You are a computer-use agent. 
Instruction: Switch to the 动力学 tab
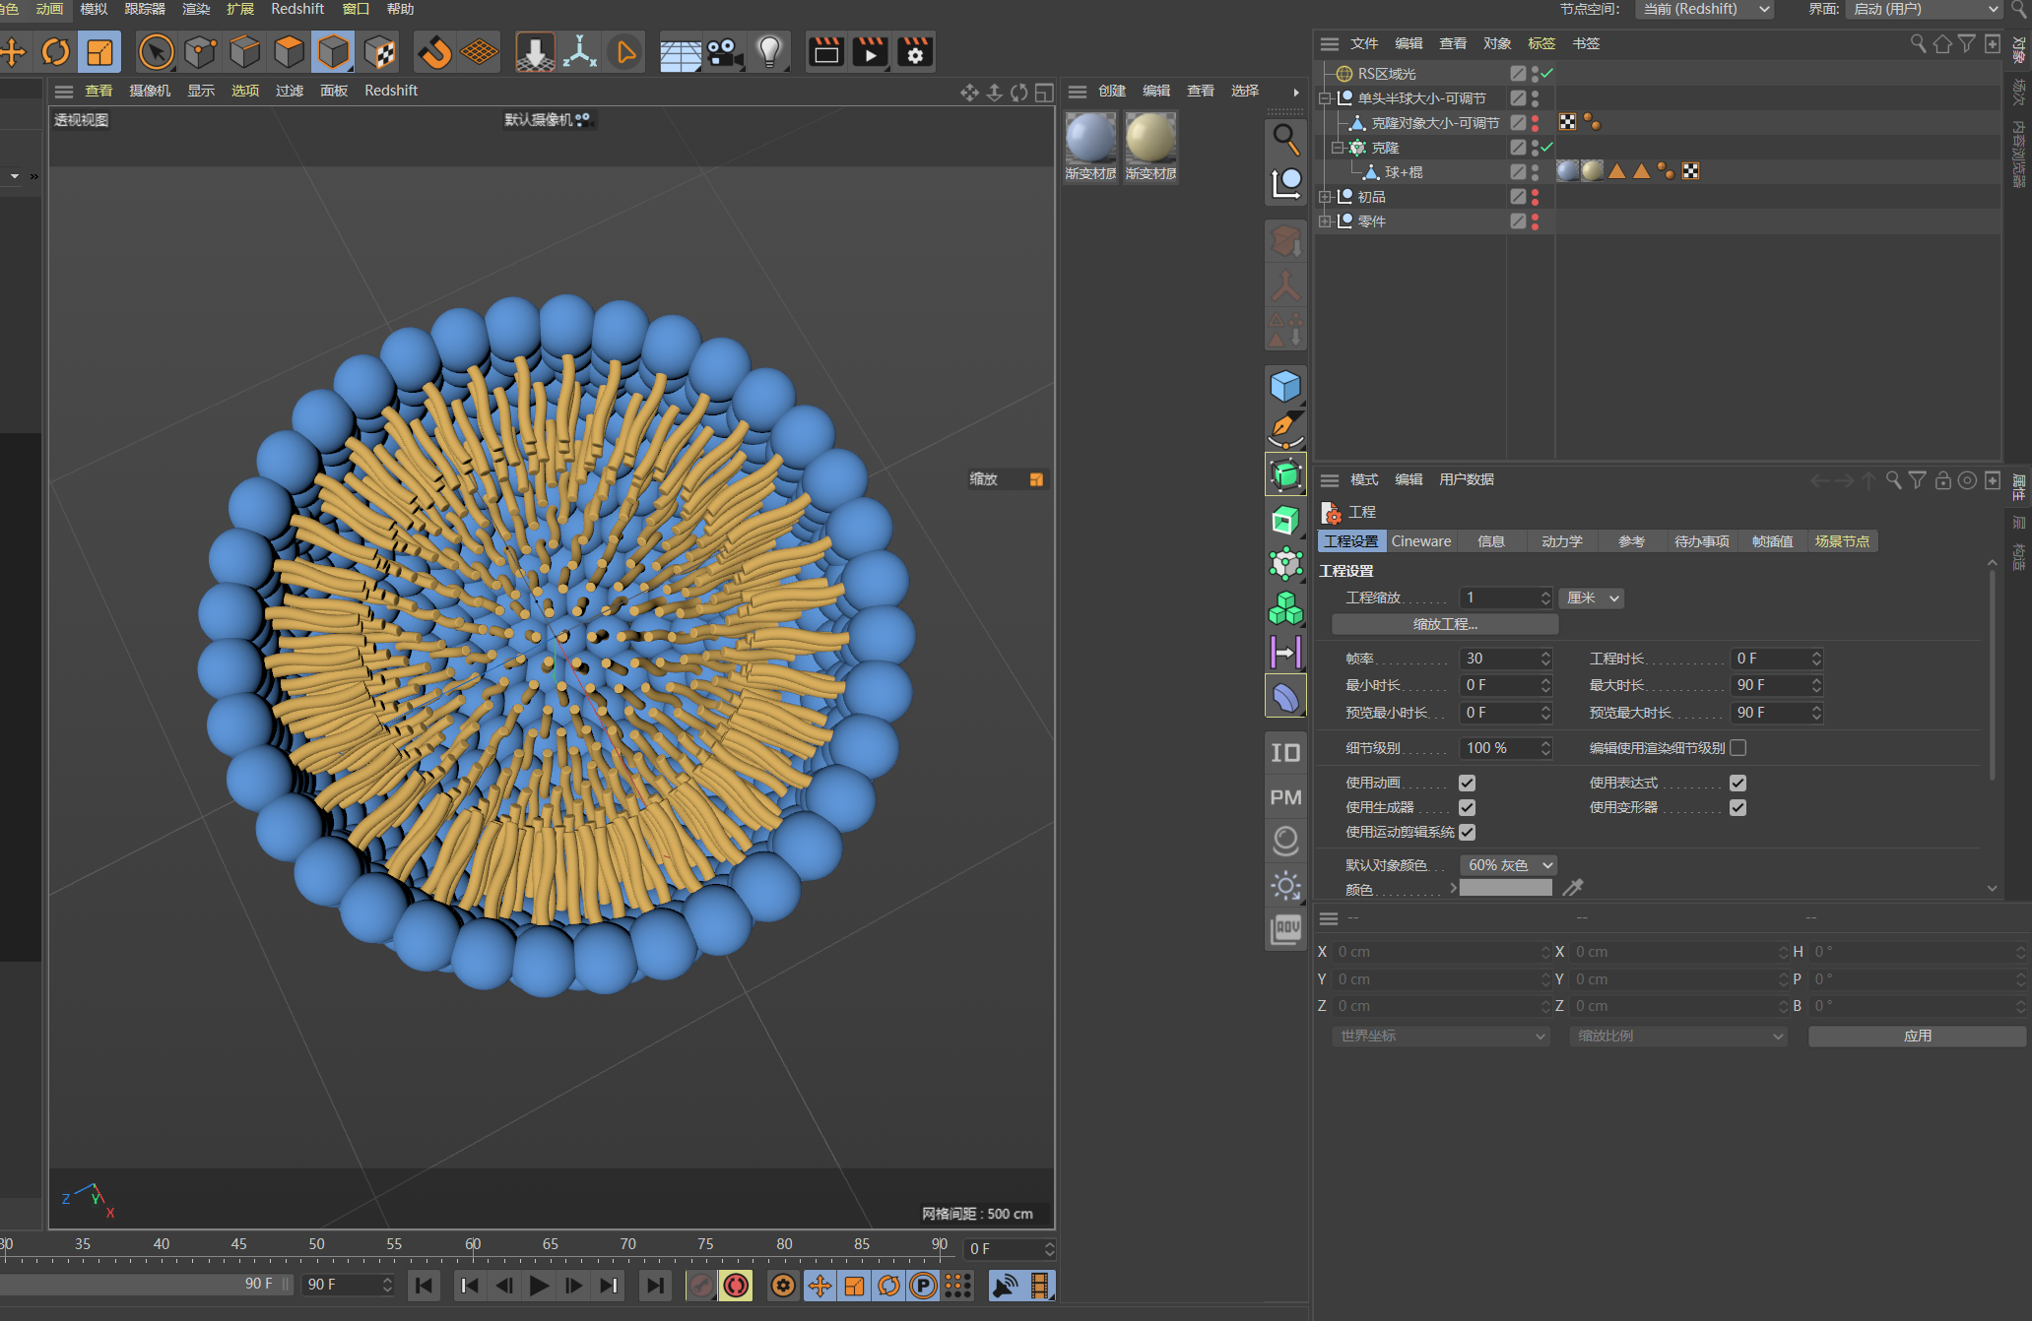[1561, 541]
